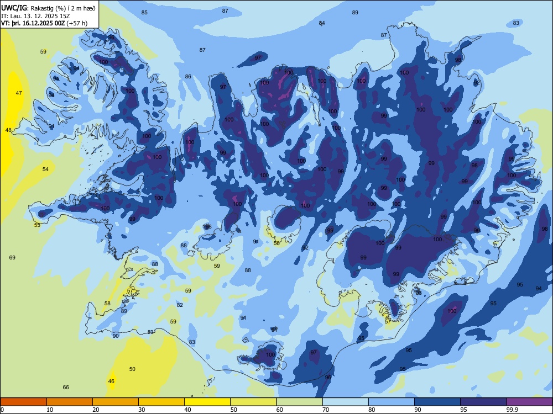The height and width of the screenshot is (414, 553).
Task: Click the magenta-purple legend swatch above 99.9
Action: coord(529,402)
